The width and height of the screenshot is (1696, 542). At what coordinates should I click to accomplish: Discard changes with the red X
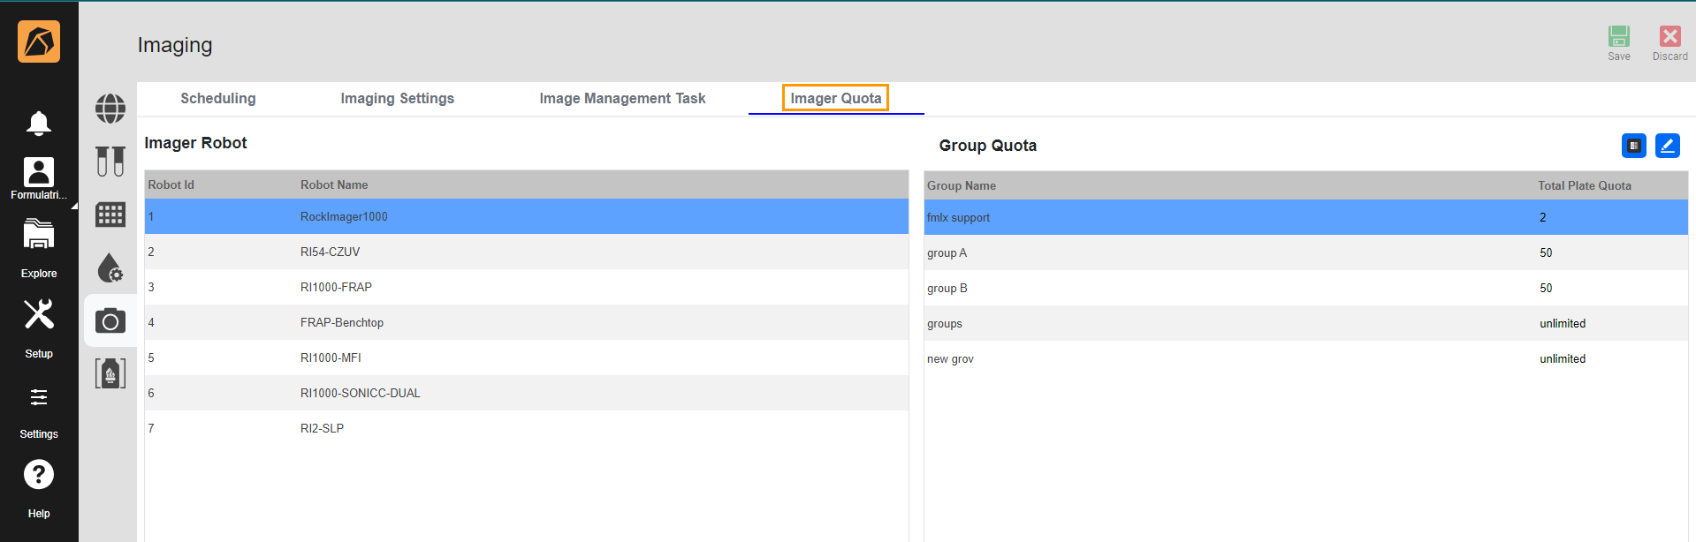(x=1669, y=37)
